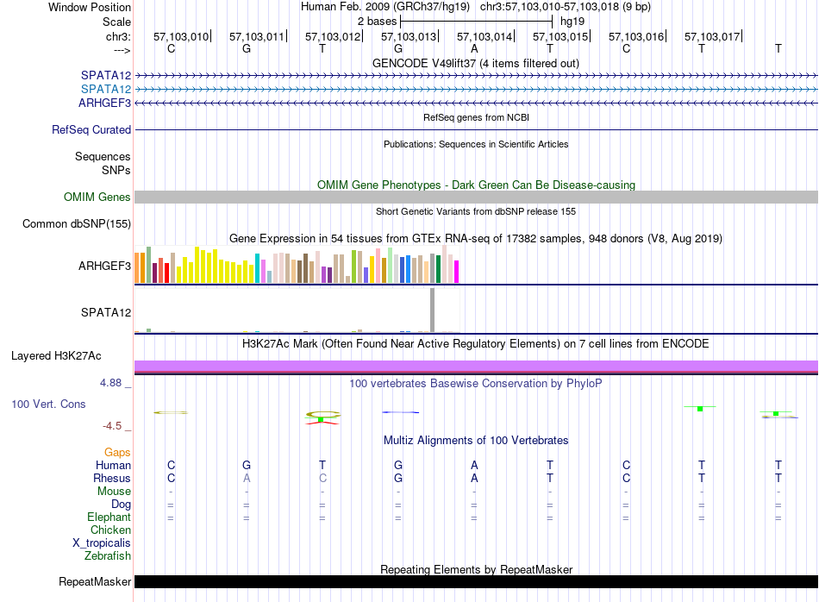Click Multiz Alignments of 100 Vertebrates heading
819x602 pixels.
(475, 440)
